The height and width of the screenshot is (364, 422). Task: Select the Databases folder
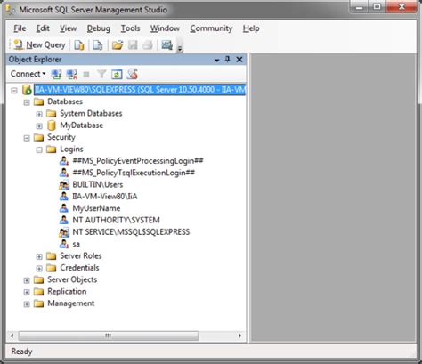click(x=65, y=101)
